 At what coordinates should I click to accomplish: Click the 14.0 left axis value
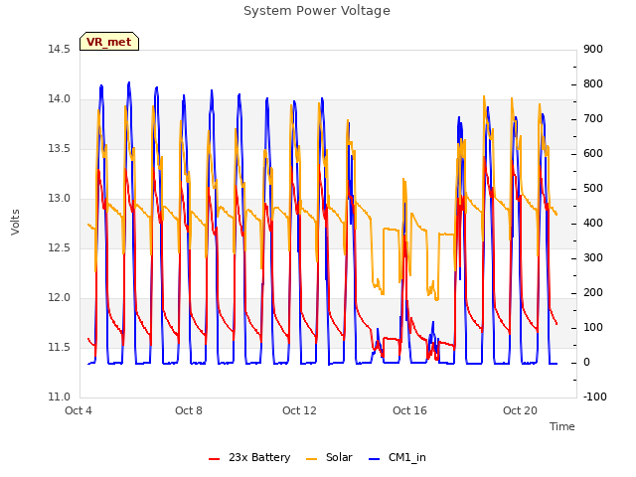pos(60,99)
